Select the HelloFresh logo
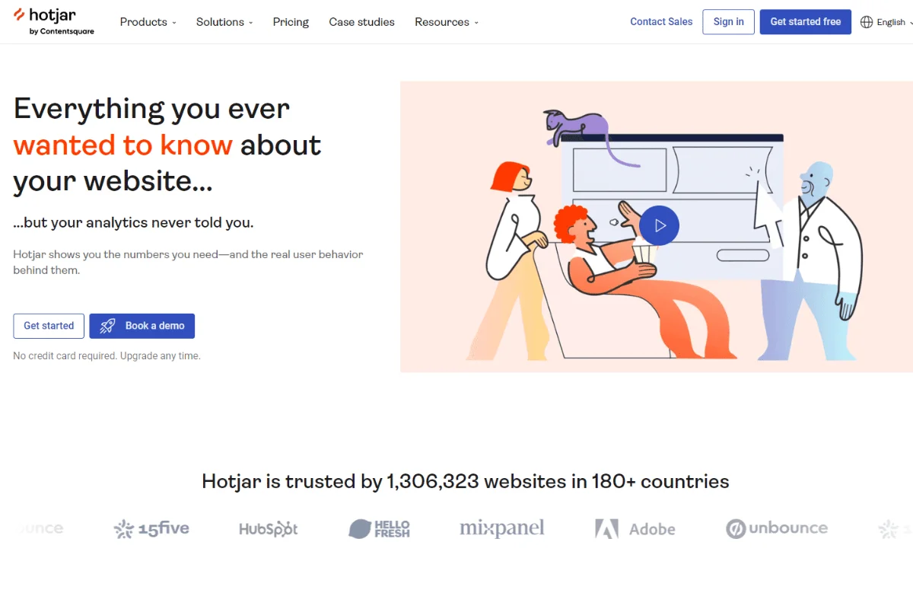 [379, 528]
